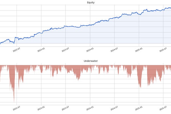
Task: Select the 2024-01 label under Underwater chart
Action: point(90,108)
